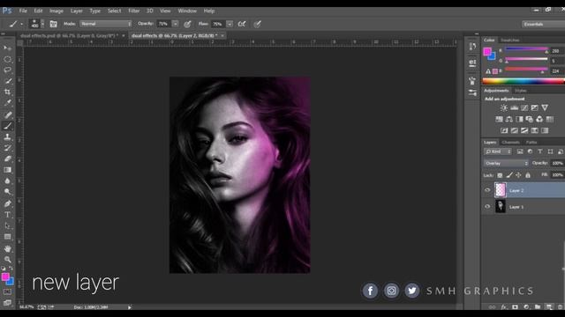This screenshot has width=565, height=317.
Task: Toggle lock position
Action: 518,175
